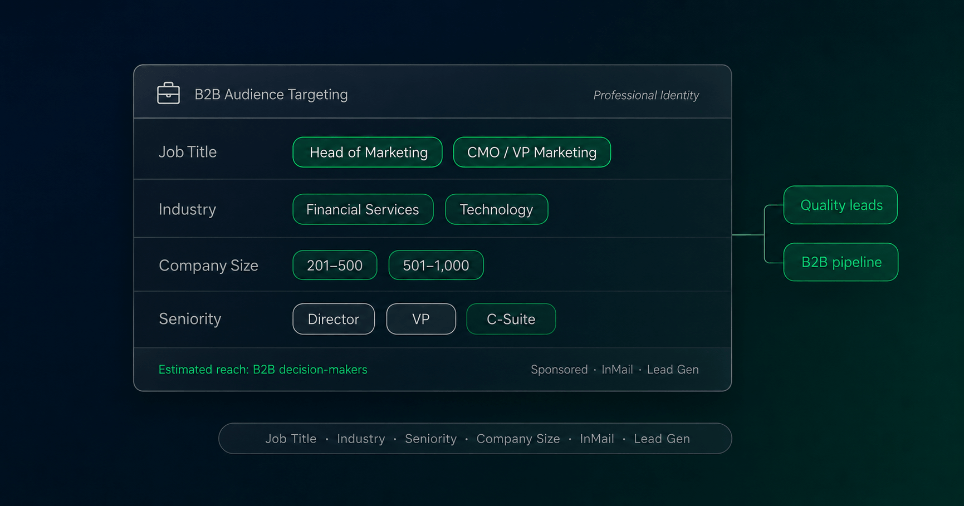Click Industry in the bottom pill bar

point(361,439)
